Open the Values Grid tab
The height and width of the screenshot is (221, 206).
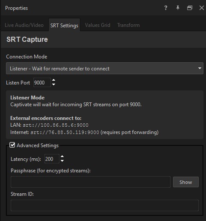97,25
